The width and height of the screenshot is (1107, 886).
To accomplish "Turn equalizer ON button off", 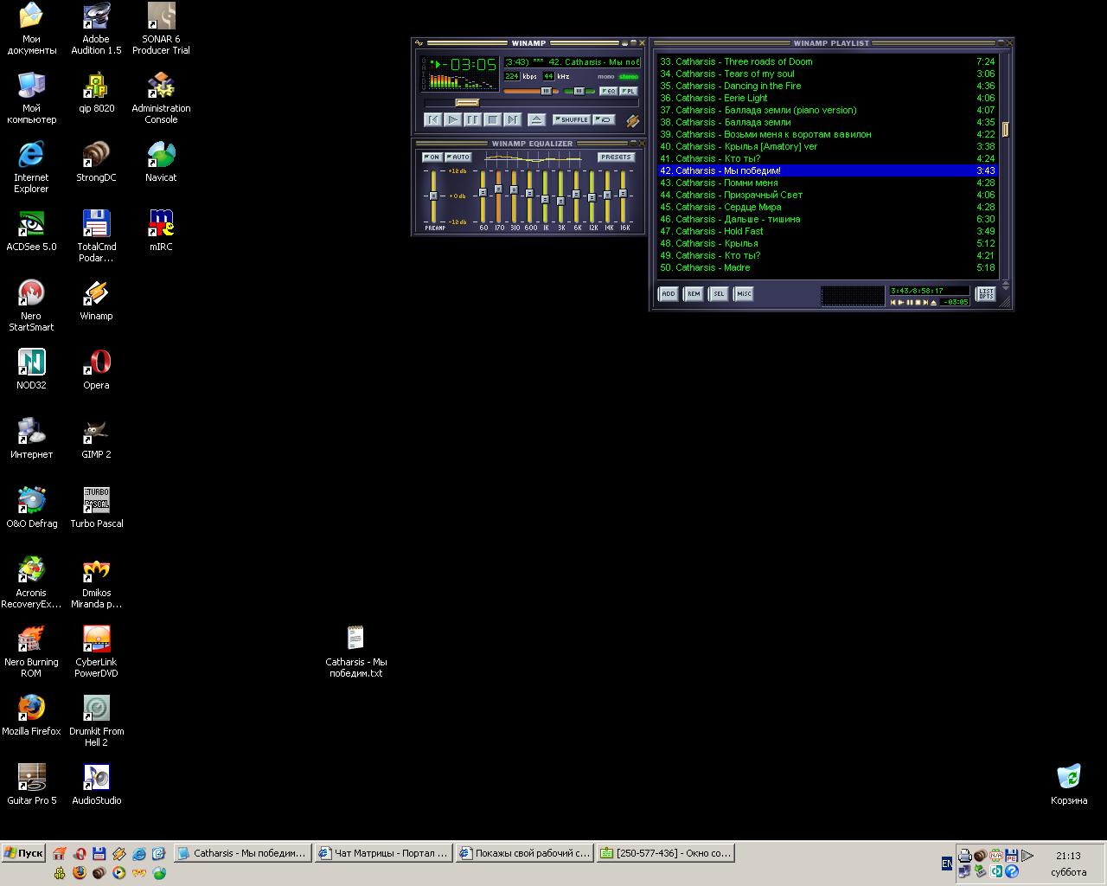I will 432,157.
